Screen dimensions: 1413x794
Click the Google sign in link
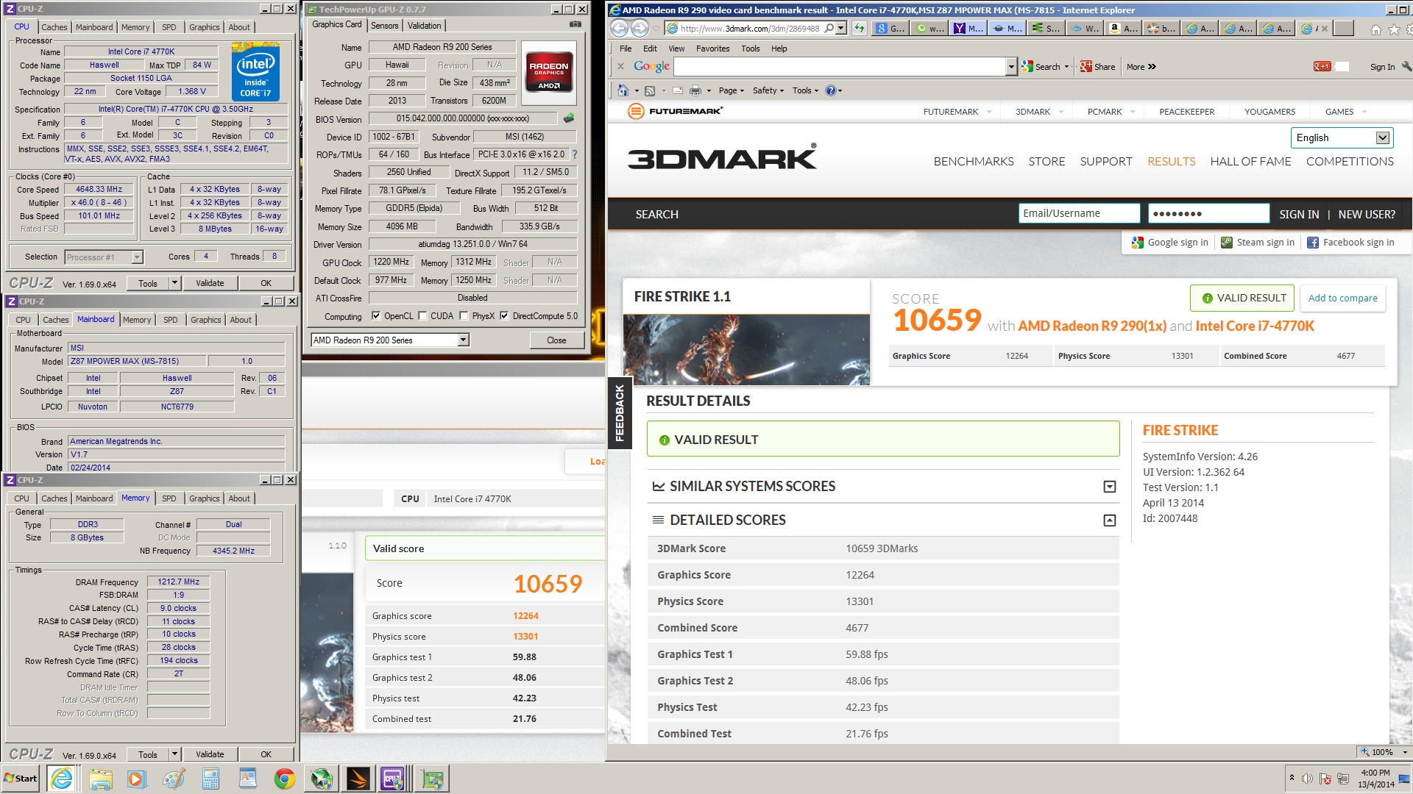pos(1170,243)
